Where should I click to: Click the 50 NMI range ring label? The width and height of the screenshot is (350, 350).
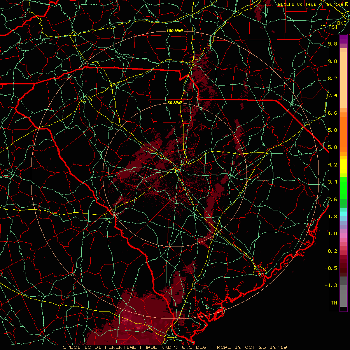click(175, 103)
